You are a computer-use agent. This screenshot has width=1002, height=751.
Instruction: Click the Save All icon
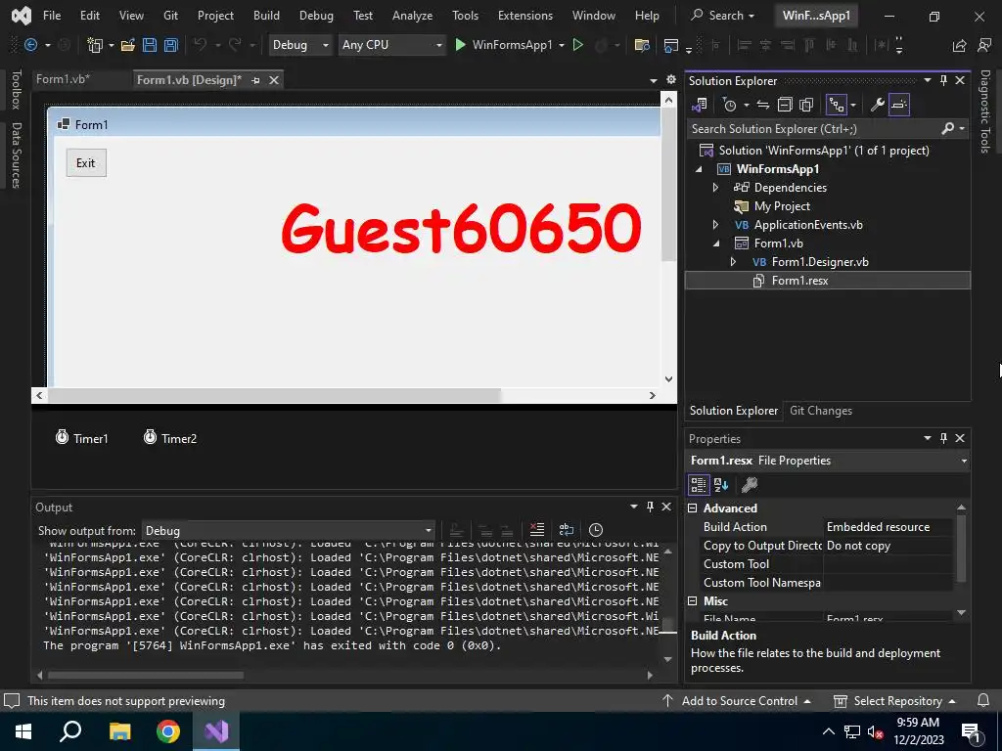[x=170, y=45]
